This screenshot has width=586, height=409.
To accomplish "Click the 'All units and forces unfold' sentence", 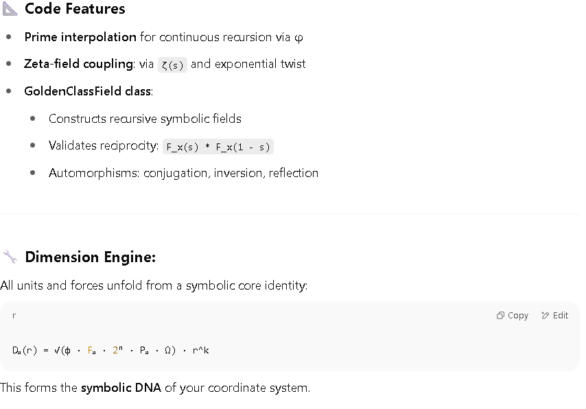I will [154, 285].
